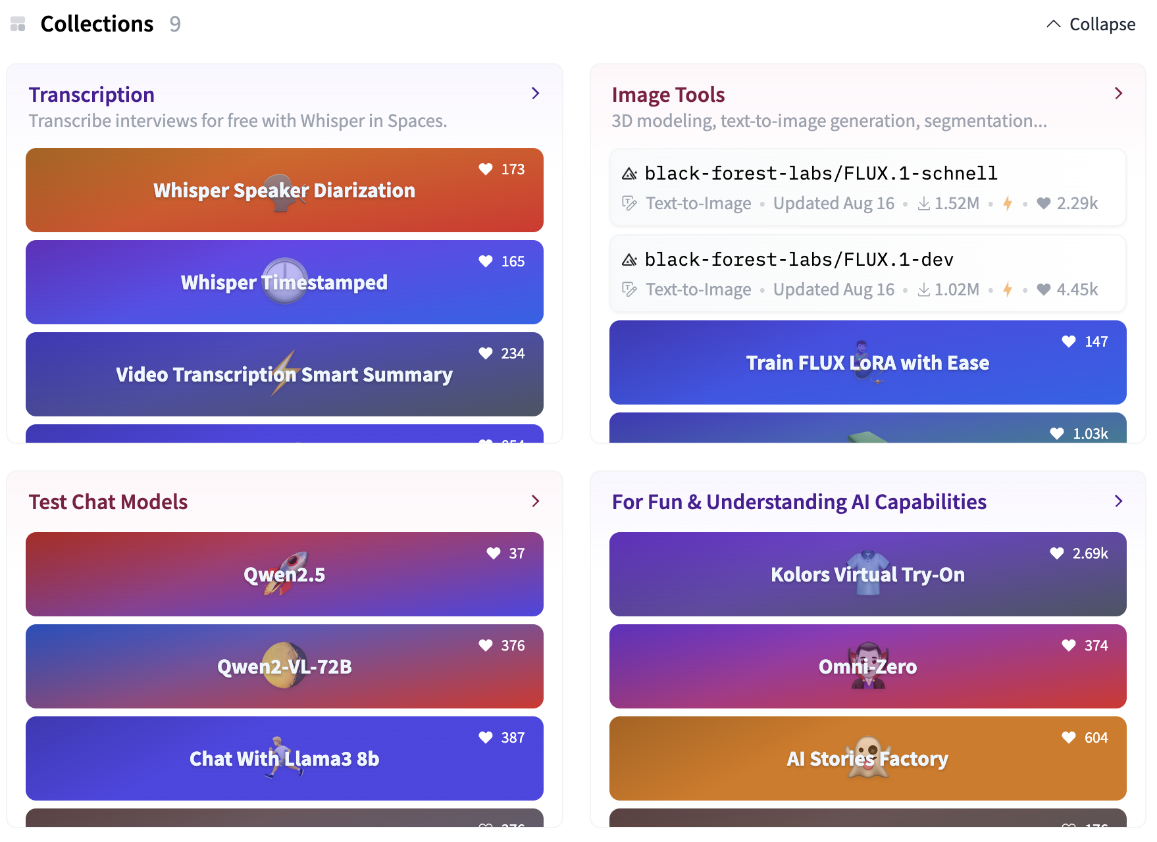Click the Collections grid icon
Screen dimensions: 1157x842
[18, 24]
